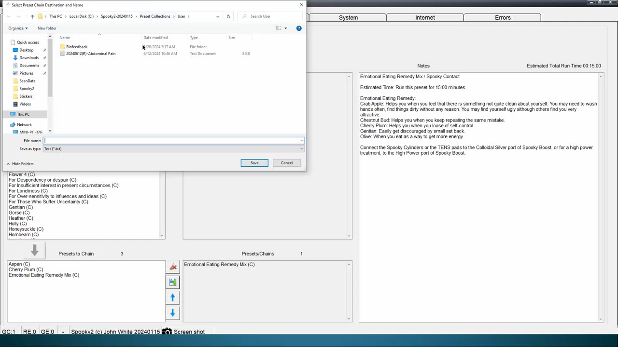Click the Search User box
Screen dimensions: 618x347
pos(270,16)
